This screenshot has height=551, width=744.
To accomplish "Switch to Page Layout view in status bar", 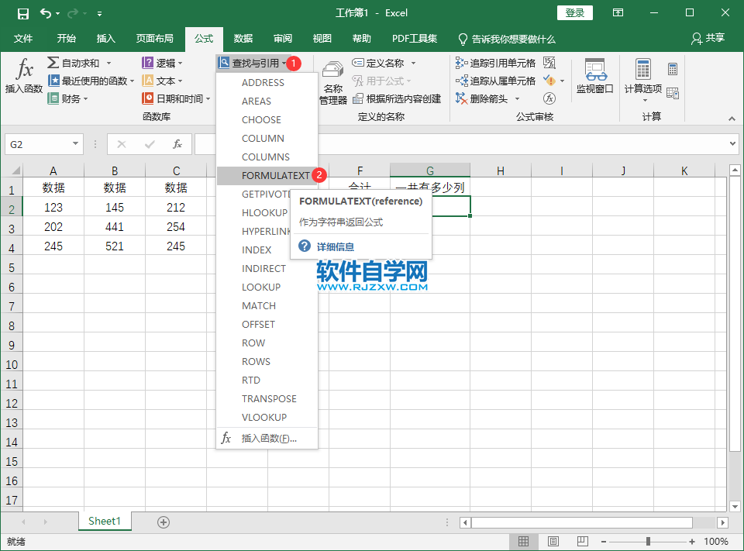I will (x=553, y=542).
